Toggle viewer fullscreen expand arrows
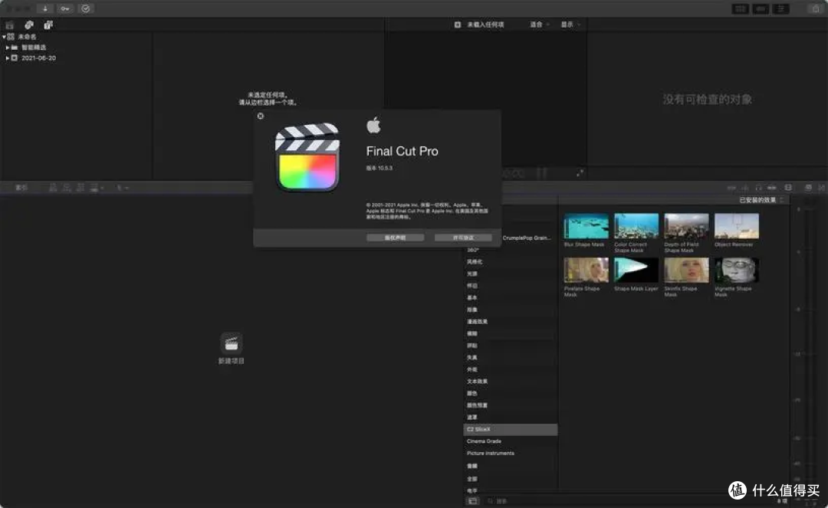Screen dimensions: 828x508 coord(580,173)
